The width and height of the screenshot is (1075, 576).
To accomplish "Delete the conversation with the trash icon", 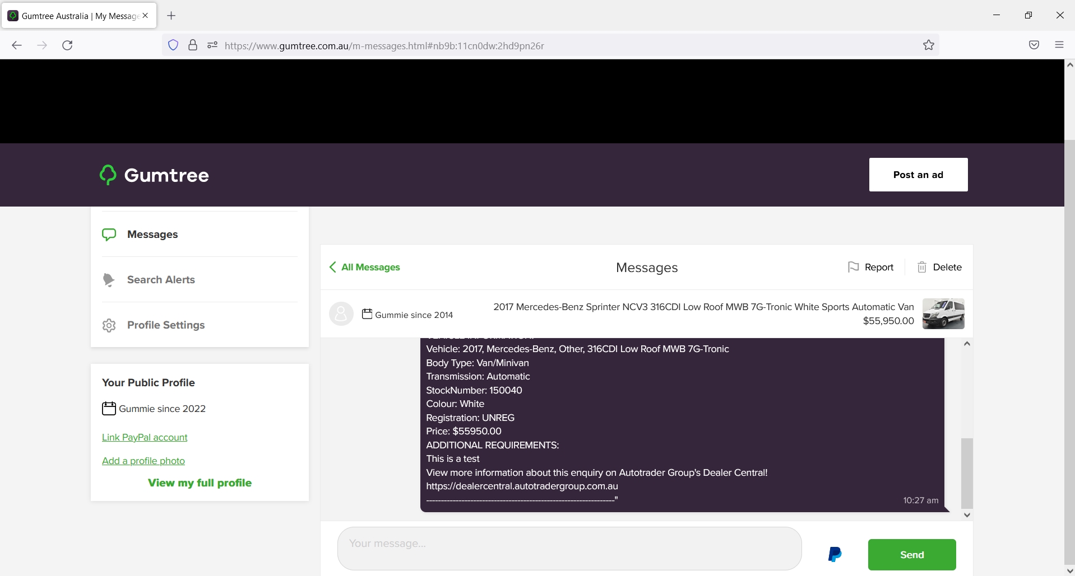I will (922, 267).
